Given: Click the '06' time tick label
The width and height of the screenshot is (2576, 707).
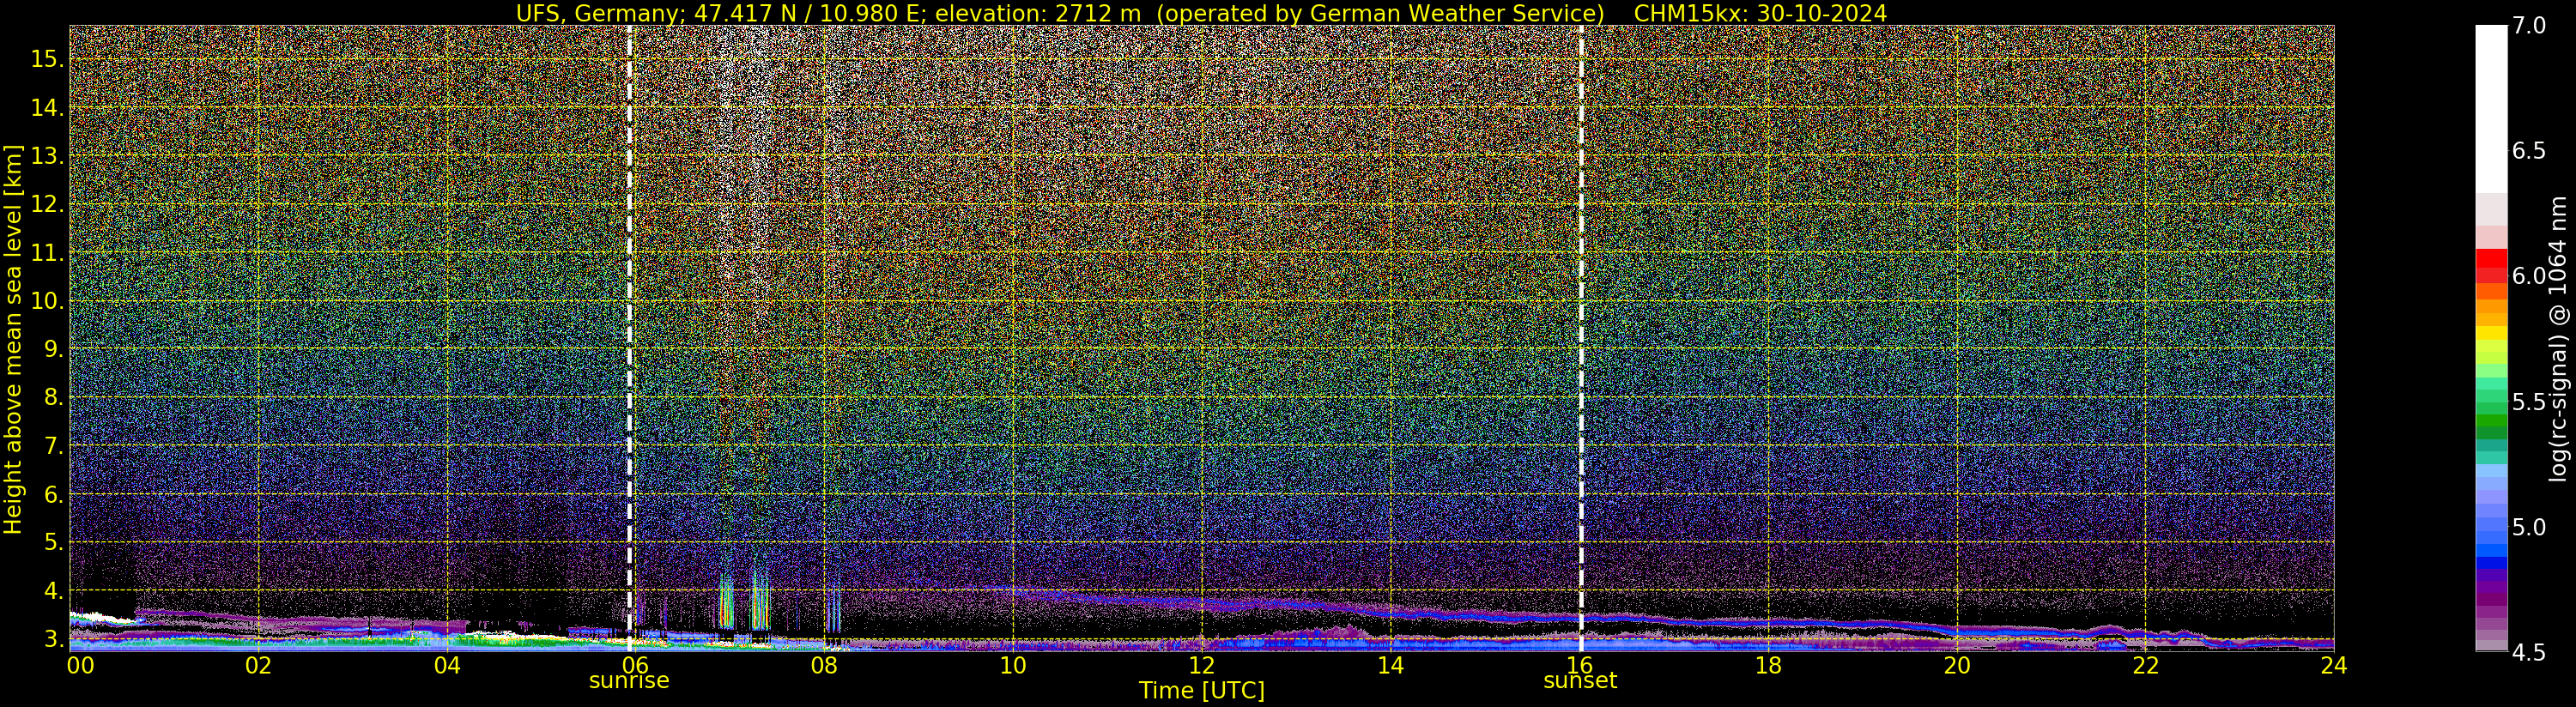Looking at the screenshot, I should tap(636, 664).
